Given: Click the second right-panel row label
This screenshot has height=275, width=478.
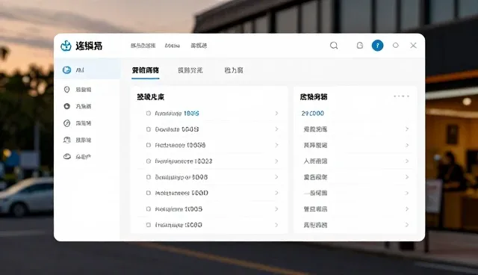Looking at the screenshot, I should [x=315, y=145].
